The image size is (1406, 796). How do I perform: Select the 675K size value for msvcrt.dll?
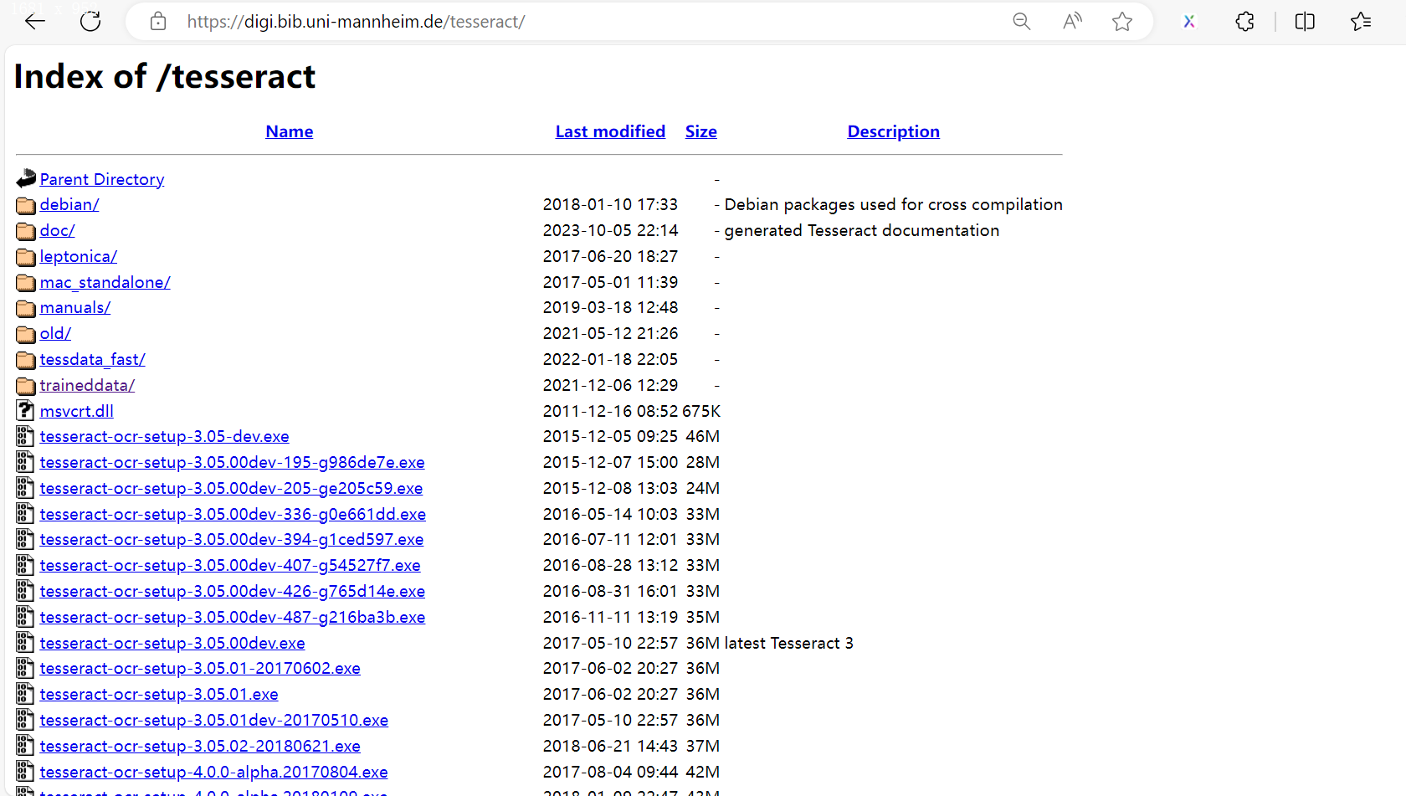pyautogui.click(x=701, y=411)
